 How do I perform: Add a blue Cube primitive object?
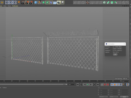pyautogui.click(x=36, y=2)
